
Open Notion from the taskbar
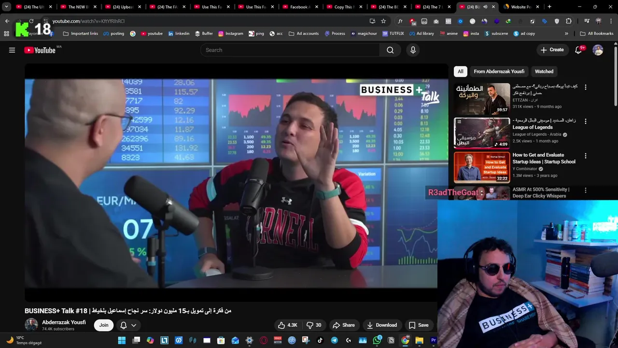pyautogui.click(x=391, y=340)
